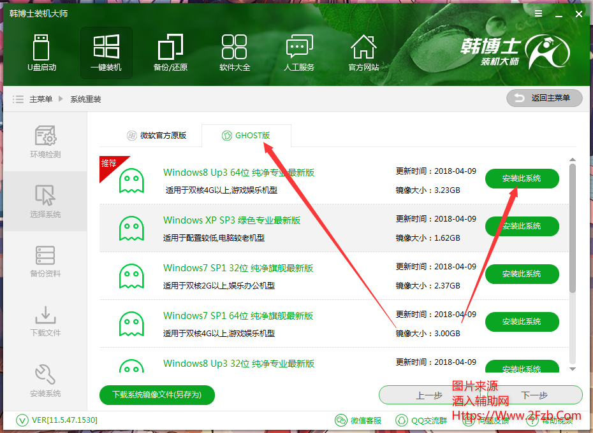Click the ghost icon for Windows XP SP3

click(131, 228)
